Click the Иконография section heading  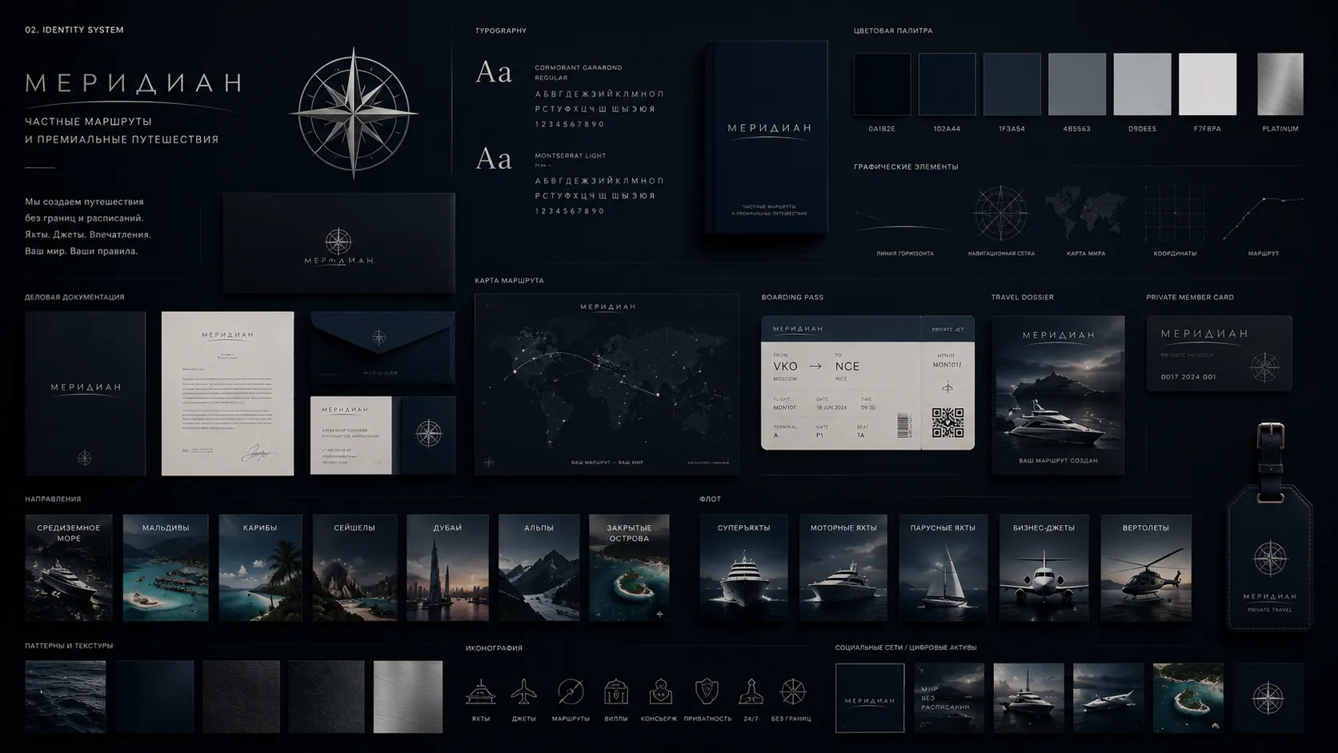[x=494, y=648]
